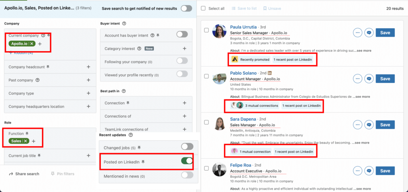Click help icon next to Buyer intent heading
Image resolution: width=408 pixels, height=192 pixels.
pos(124,23)
